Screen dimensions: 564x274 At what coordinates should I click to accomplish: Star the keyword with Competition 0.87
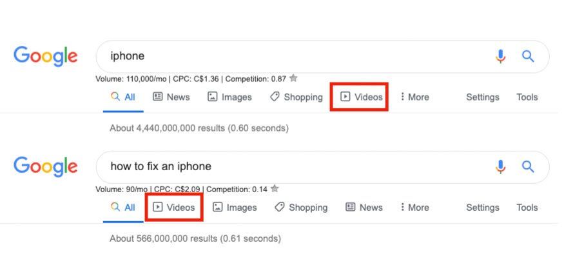[293, 78]
